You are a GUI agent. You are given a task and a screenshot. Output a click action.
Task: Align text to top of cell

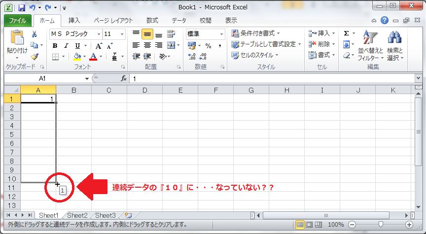(x=136, y=34)
